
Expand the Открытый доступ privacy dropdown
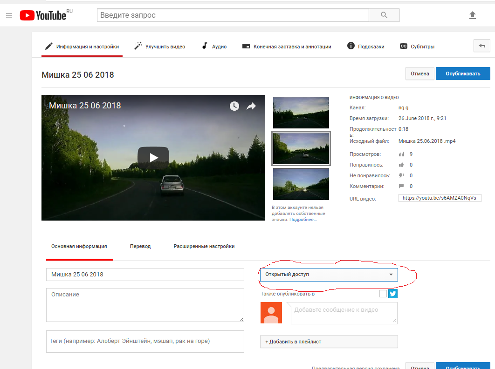coord(329,275)
